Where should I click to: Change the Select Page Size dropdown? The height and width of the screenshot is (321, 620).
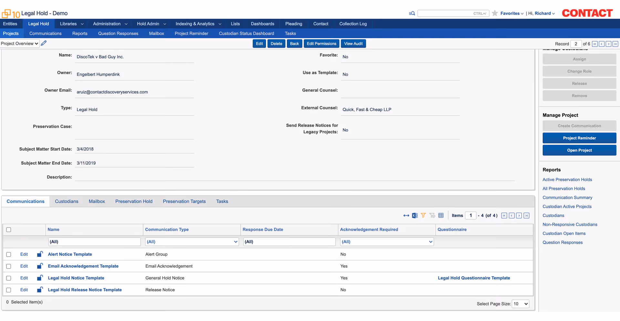tap(521, 304)
